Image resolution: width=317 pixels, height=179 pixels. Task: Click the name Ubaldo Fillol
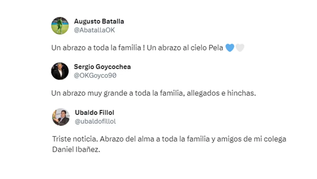tap(95, 112)
